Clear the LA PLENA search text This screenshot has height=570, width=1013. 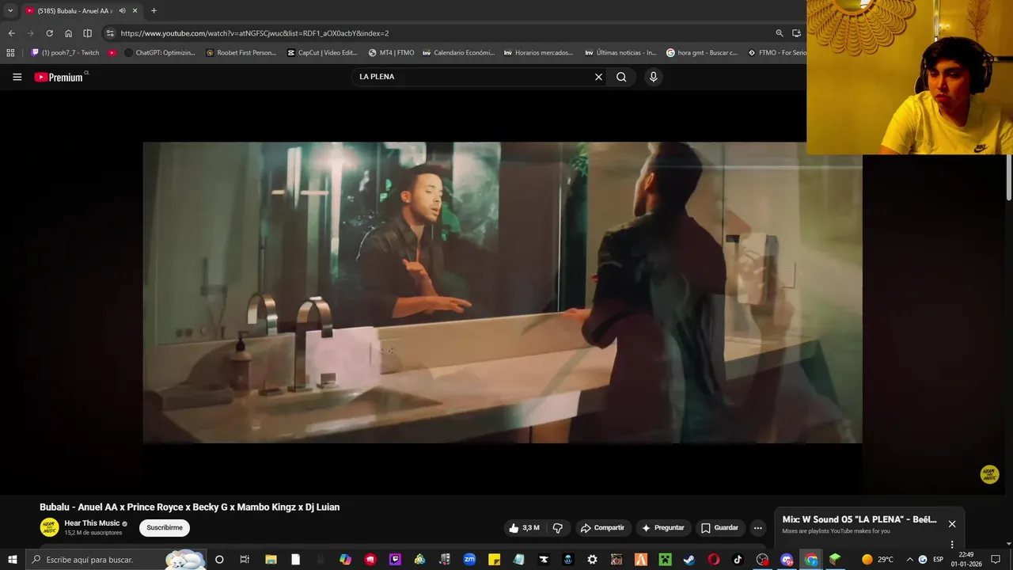pyautogui.click(x=598, y=77)
